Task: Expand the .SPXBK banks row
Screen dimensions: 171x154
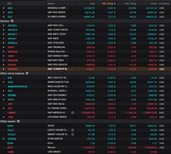Action: pos(4,95)
